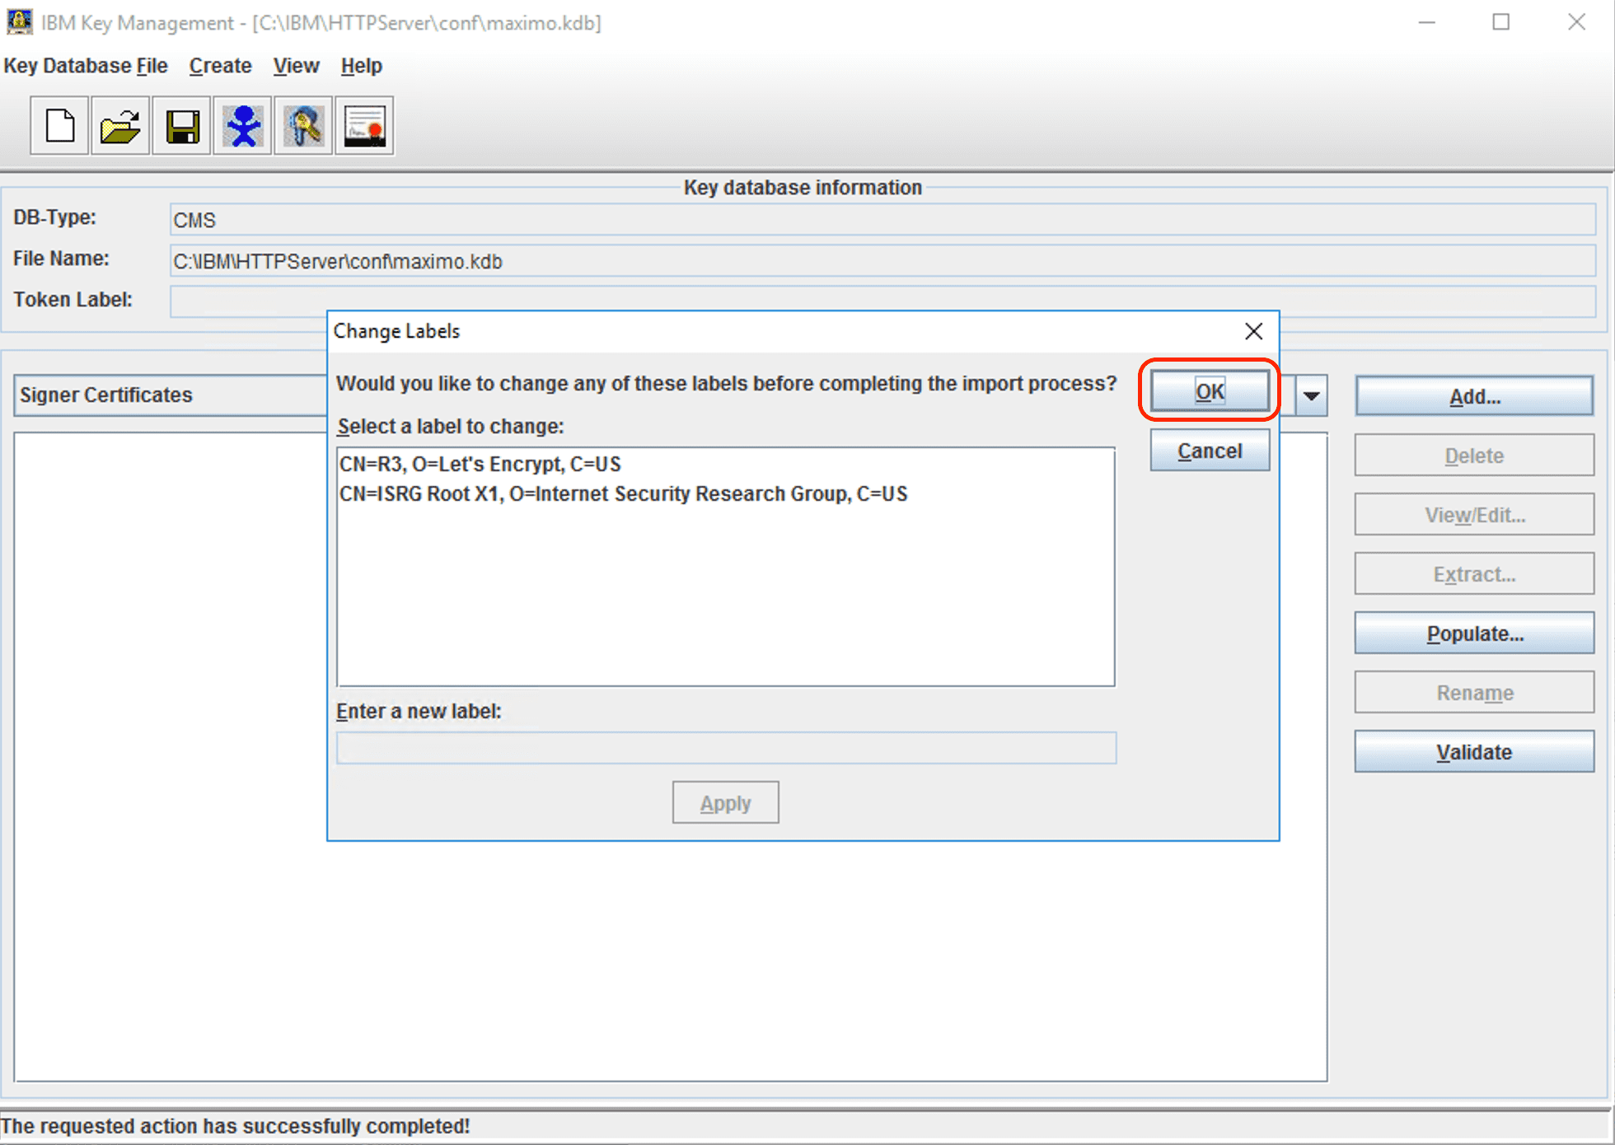
Task: Open the View menu
Action: 296,66
